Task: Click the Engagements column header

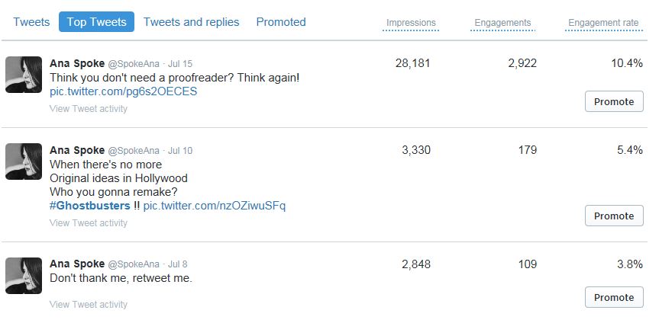Action: (502, 23)
